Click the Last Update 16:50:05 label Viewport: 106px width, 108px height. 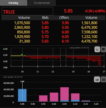[x=13, y=77]
